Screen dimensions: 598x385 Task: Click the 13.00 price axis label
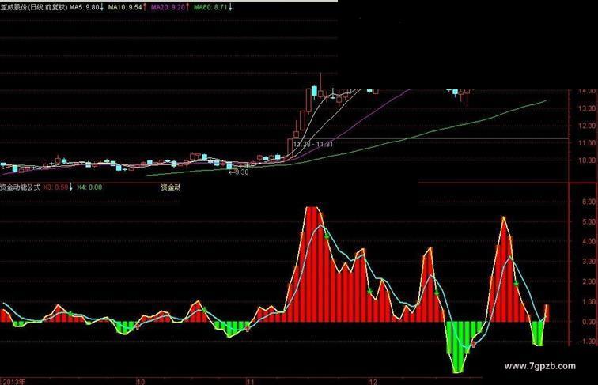(x=587, y=108)
